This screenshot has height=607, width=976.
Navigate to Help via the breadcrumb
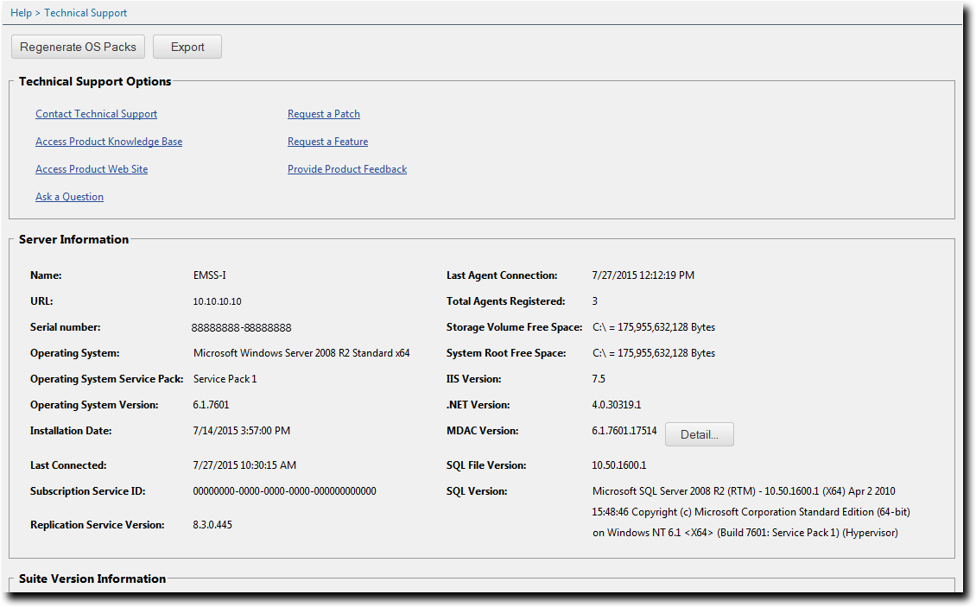click(21, 12)
